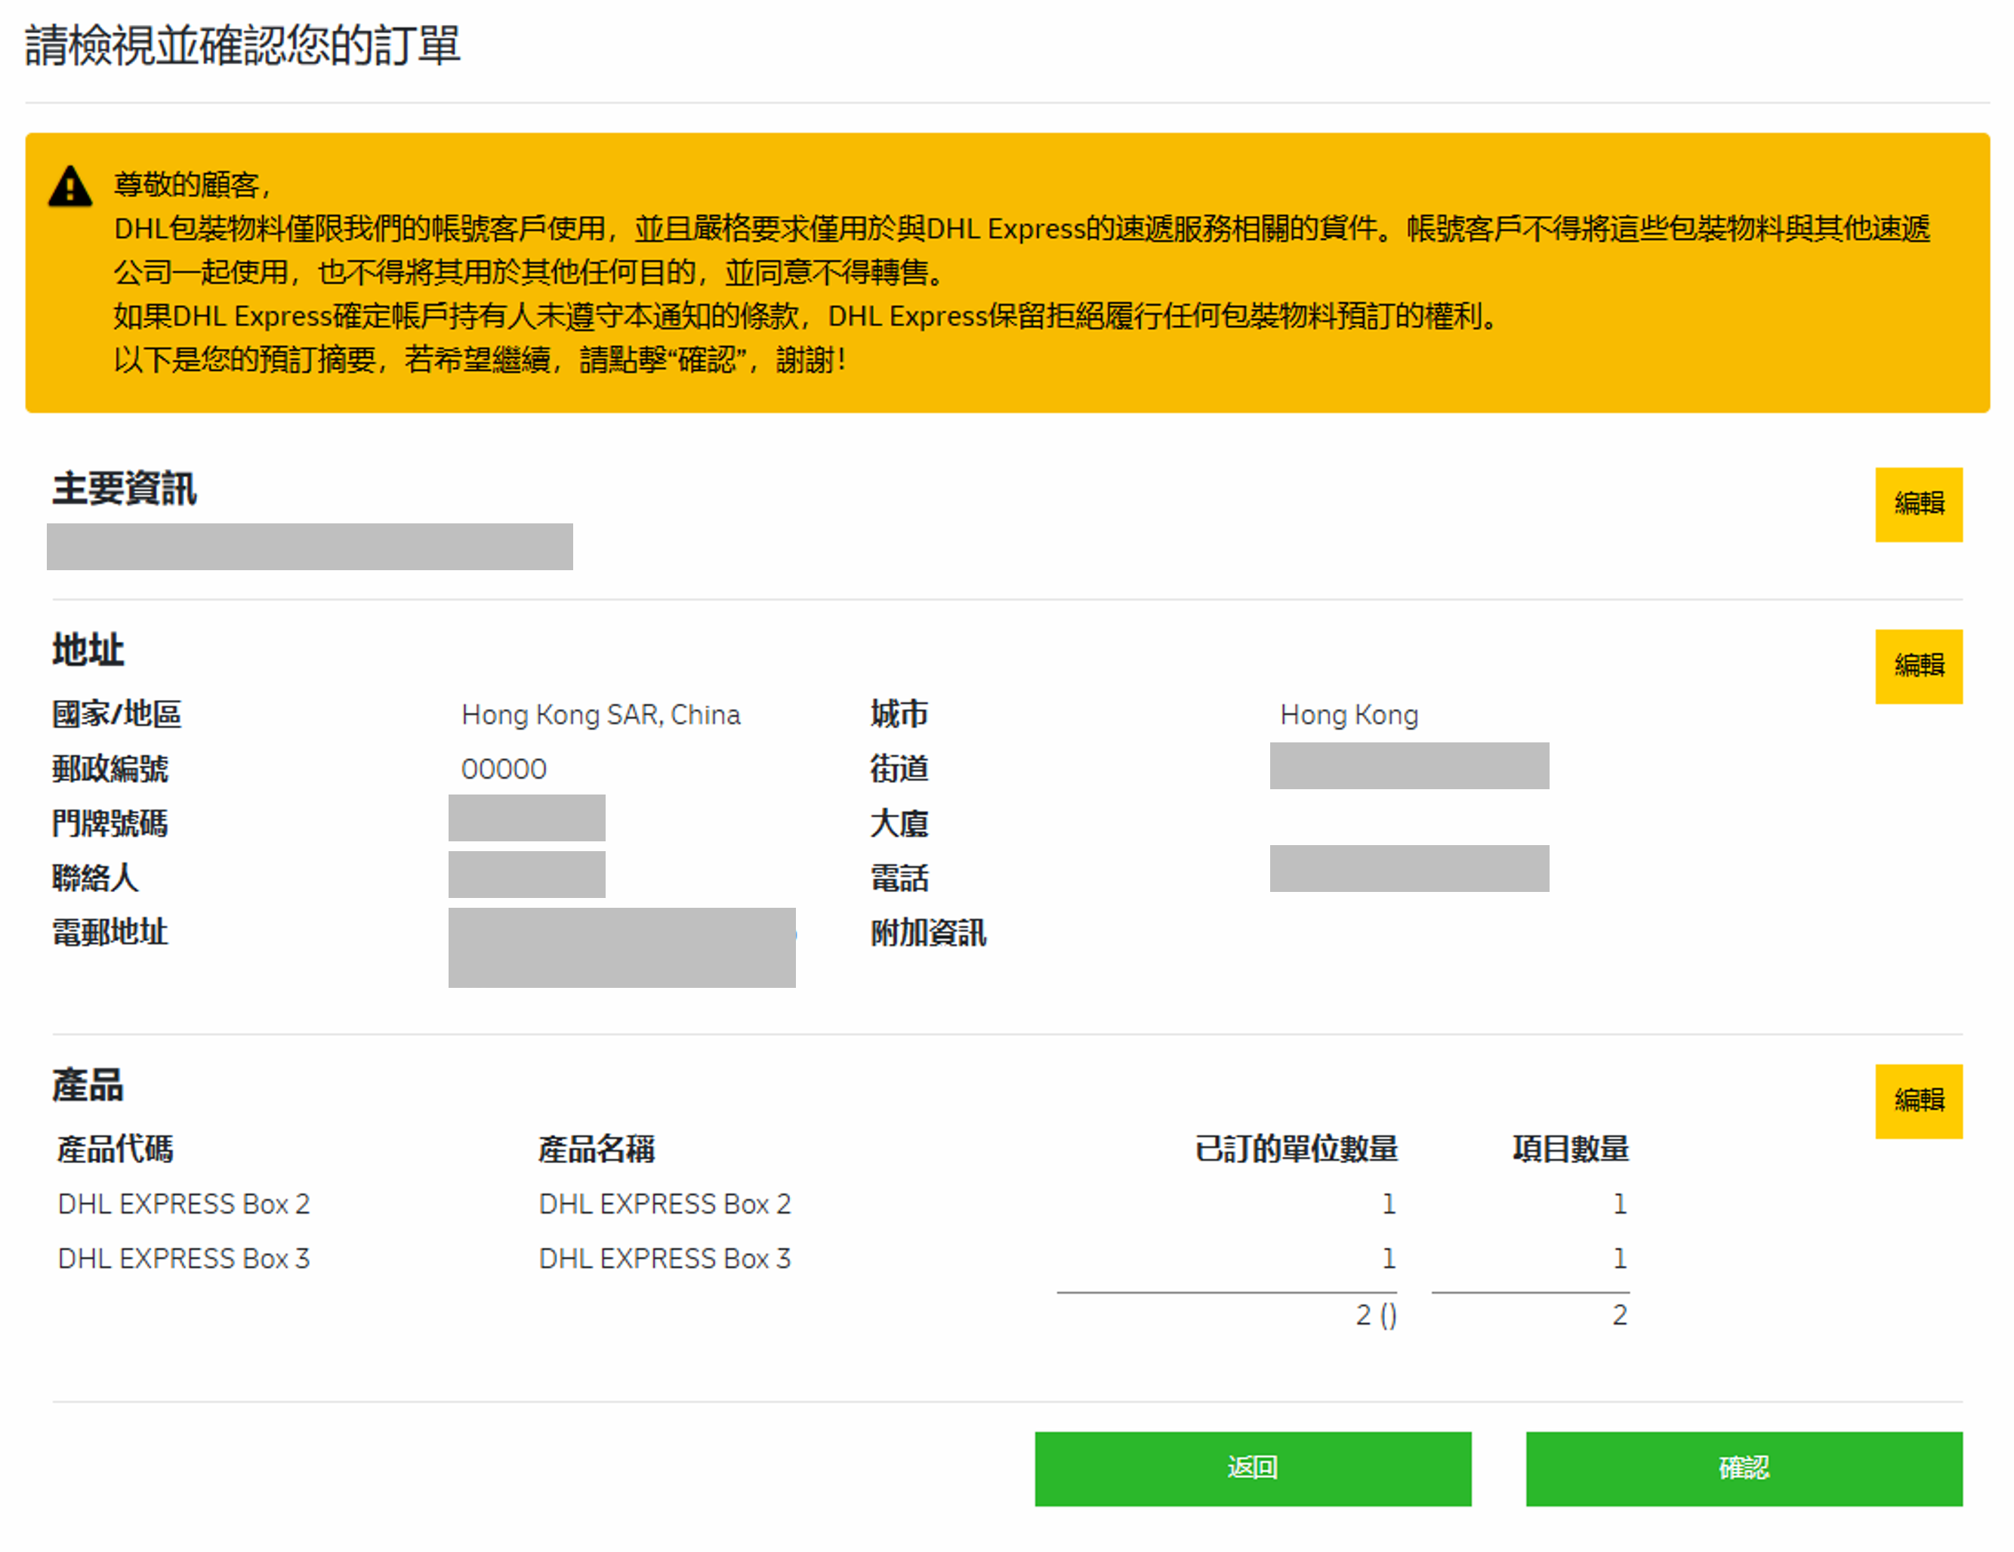Click product name DHL EXPRESS Box 3

pyautogui.click(x=665, y=1257)
